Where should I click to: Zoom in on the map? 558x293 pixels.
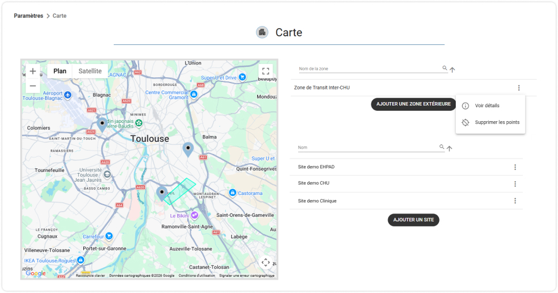click(x=33, y=71)
